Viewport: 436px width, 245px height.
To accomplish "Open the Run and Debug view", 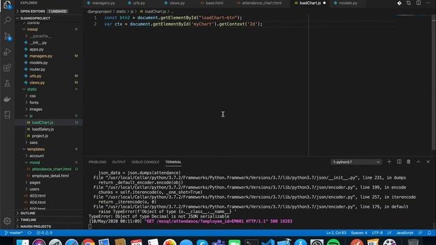I will pos(7,52).
